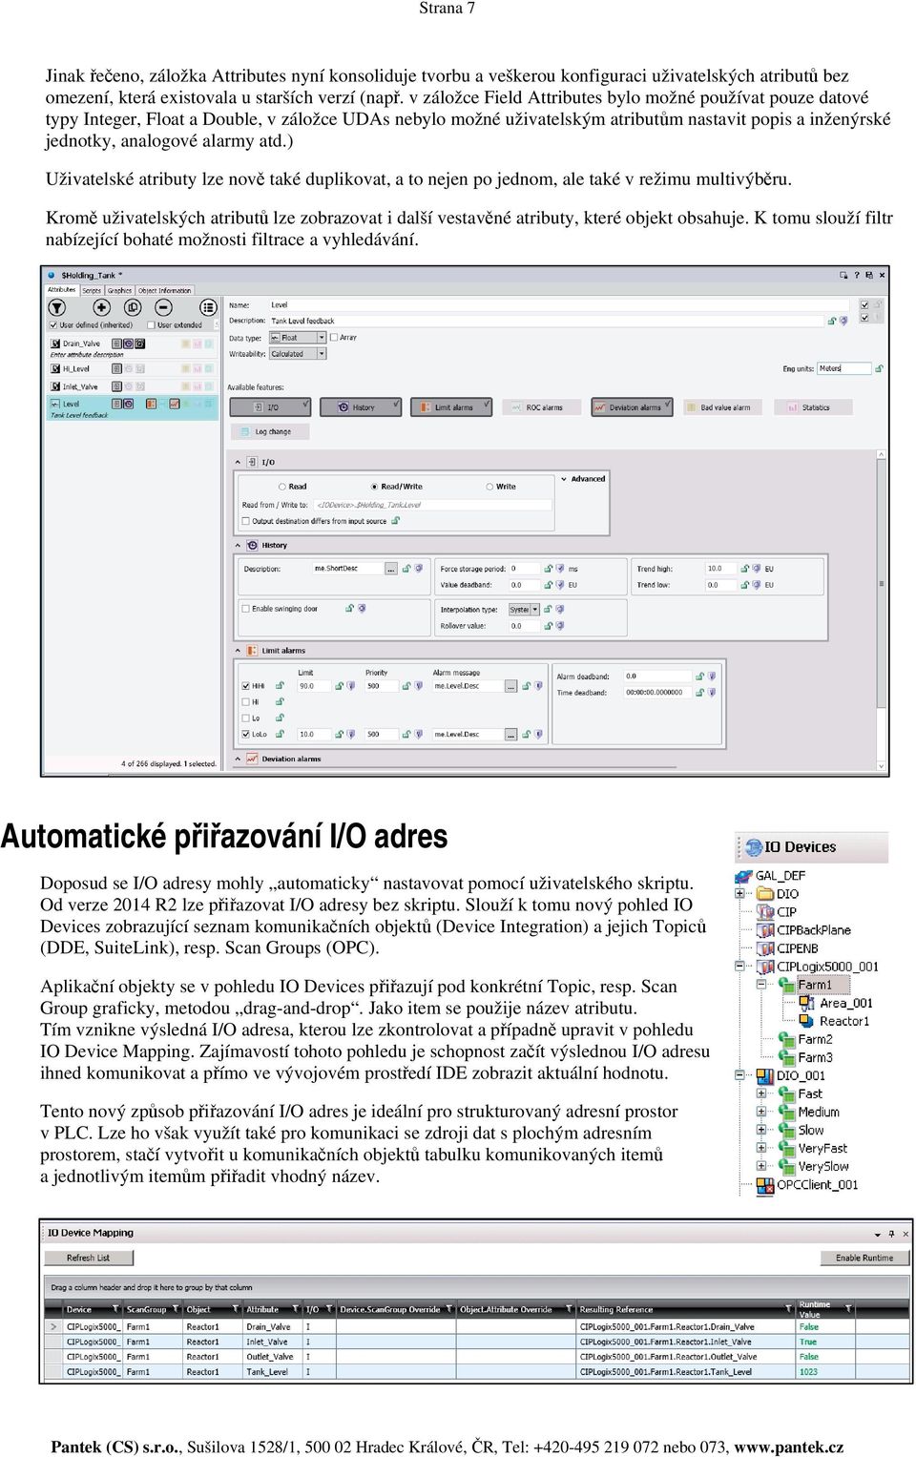Switch to the Scripts tab
Screen dimensions: 916x1457
point(92,290)
